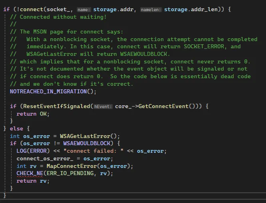Click WSAGetLastError function call
The width and height of the screenshot is (266, 203).
[x=85, y=136]
